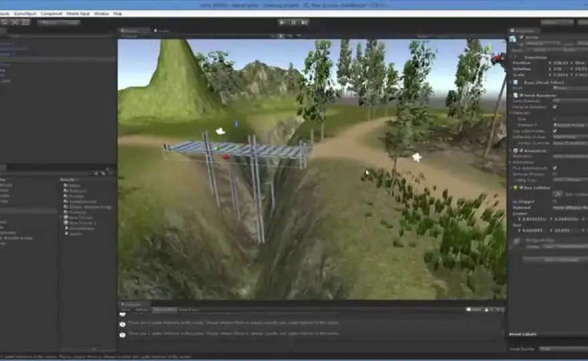Click the GameObject icon in Inspector header
This screenshot has width=588, height=361.
click(512, 39)
